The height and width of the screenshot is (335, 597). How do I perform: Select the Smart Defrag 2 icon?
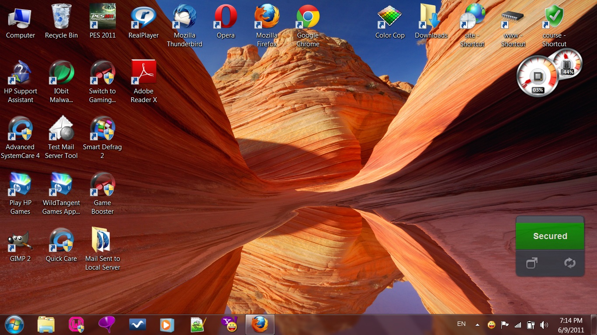[102, 129]
